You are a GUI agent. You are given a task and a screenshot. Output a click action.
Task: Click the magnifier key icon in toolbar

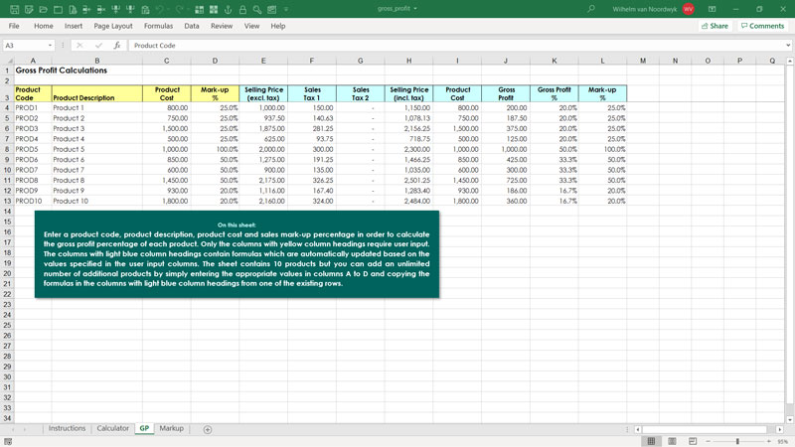(257, 10)
